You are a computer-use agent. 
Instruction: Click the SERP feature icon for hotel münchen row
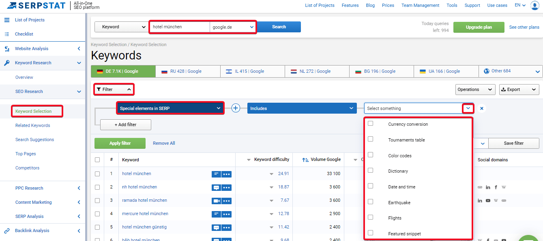pos(216,174)
